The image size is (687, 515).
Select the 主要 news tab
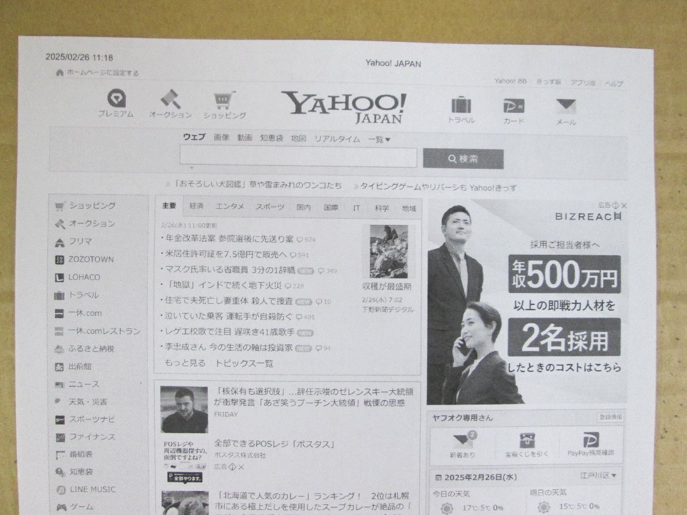click(x=168, y=207)
